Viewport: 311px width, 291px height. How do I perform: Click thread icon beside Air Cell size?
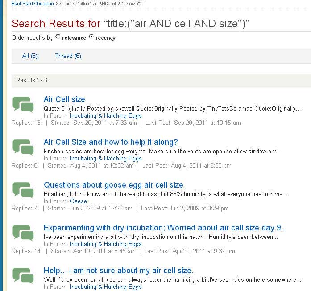tap(23, 104)
